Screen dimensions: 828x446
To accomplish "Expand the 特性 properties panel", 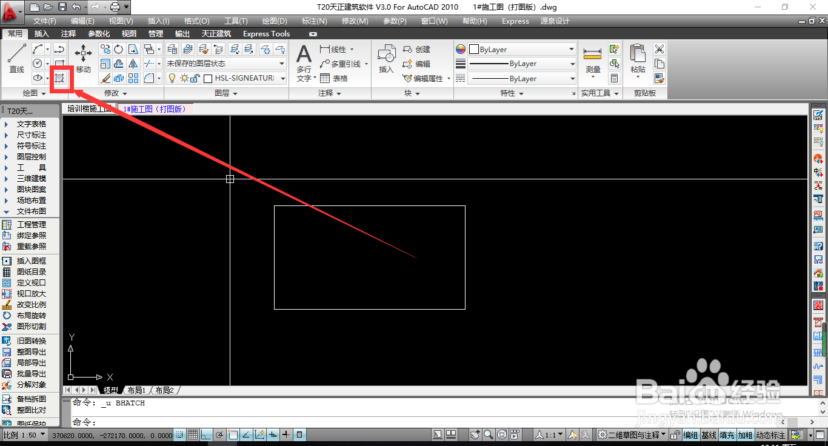I will click(x=512, y=93).
